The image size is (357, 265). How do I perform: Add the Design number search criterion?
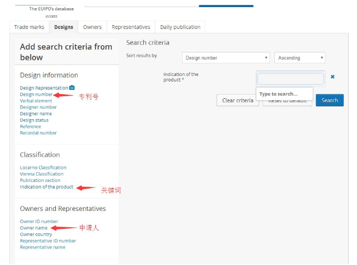(x=36, y=95)
